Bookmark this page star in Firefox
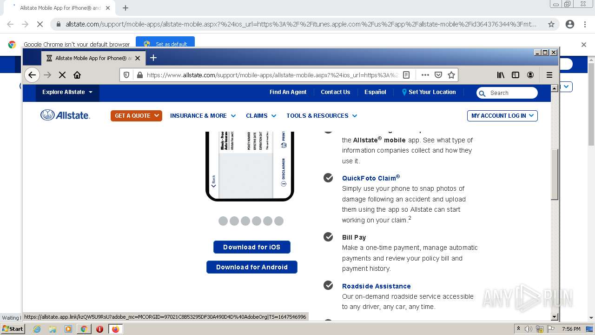595x335 pixels. point(451,75)
